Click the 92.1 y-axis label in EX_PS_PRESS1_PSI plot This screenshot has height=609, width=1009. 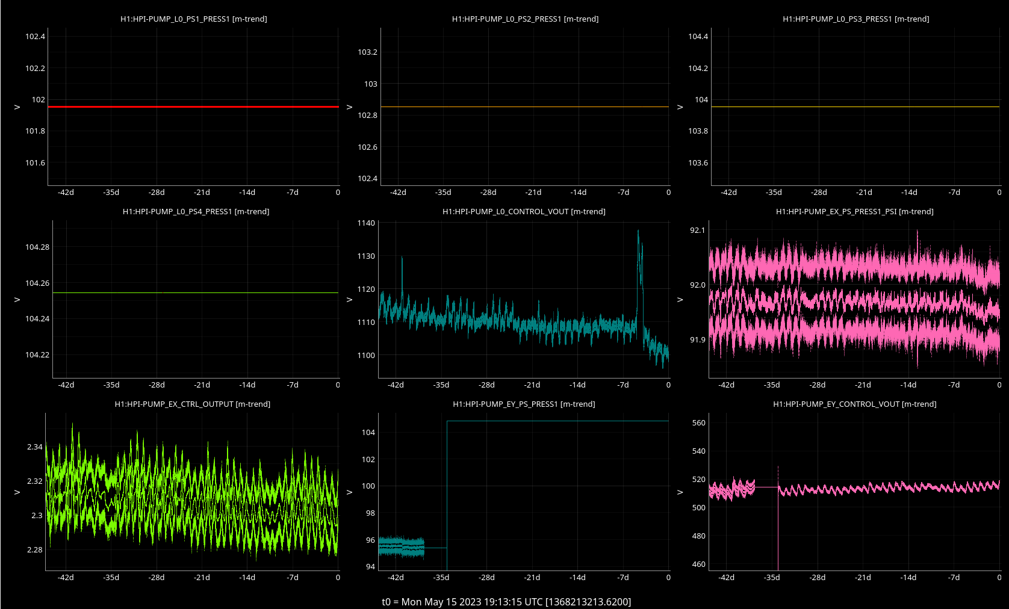point(697,230)
